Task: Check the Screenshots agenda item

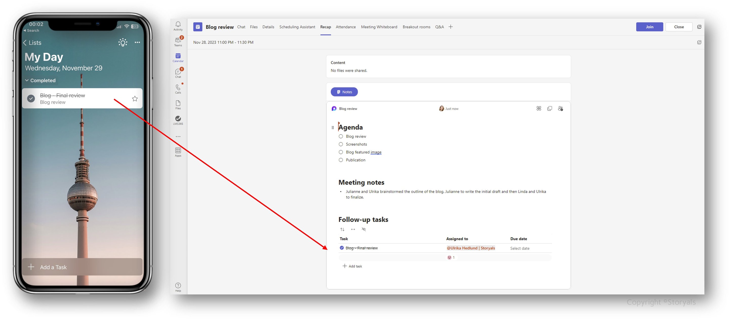Action: tap(341, 144)
